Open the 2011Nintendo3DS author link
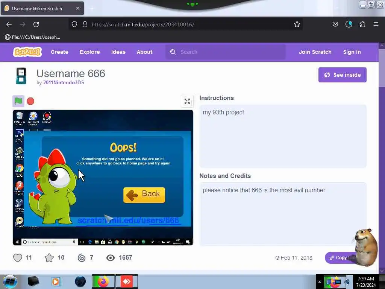This screenshot has width=385, height=289. [x=64, y=82]
